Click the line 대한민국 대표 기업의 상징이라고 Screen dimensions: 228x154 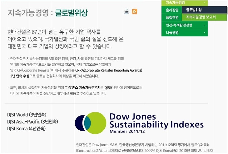pos(60,46)
